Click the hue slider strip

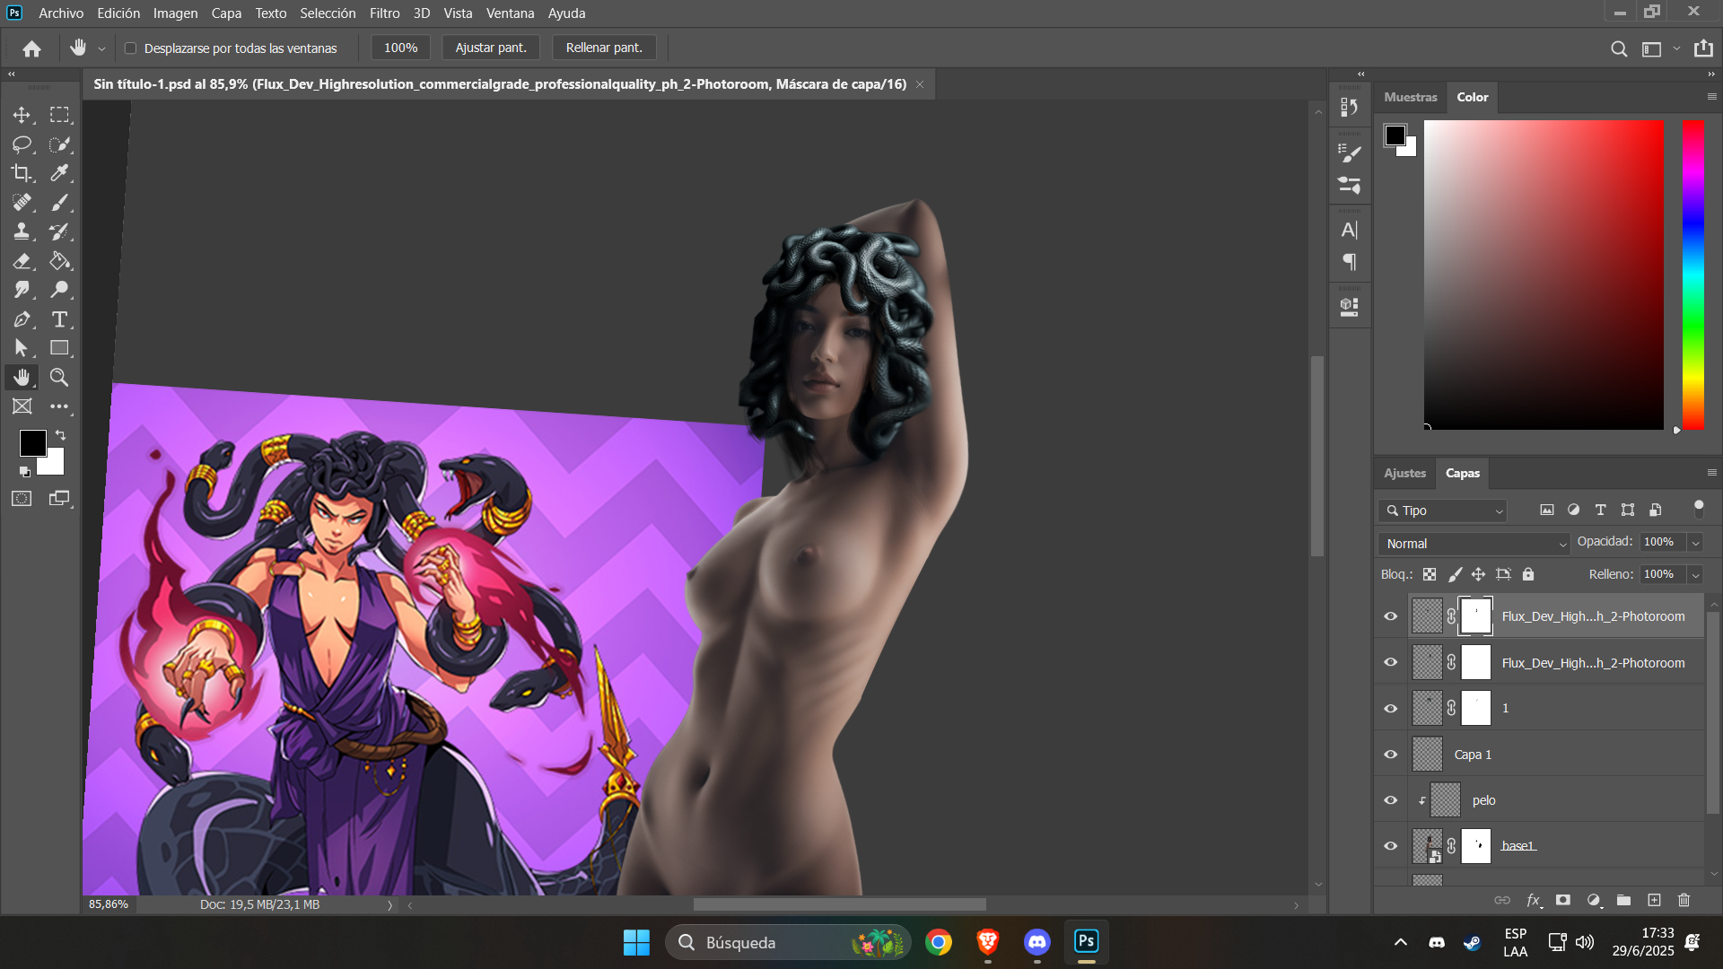(x=1693, y=275)
